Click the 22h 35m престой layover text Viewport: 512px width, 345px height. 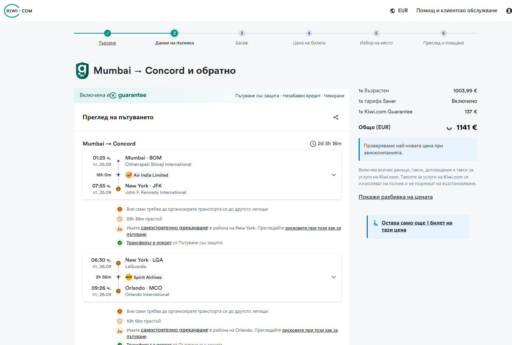pos(144,219)
